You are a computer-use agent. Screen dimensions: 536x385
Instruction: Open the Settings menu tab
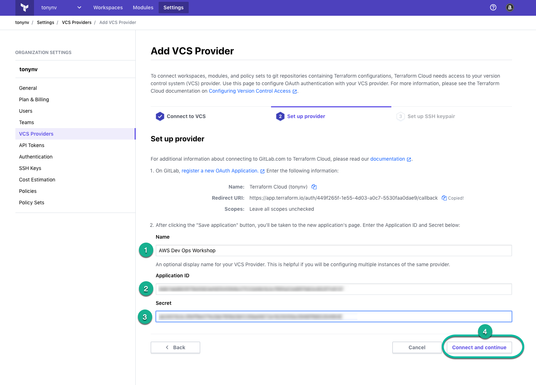pos(174,8)
